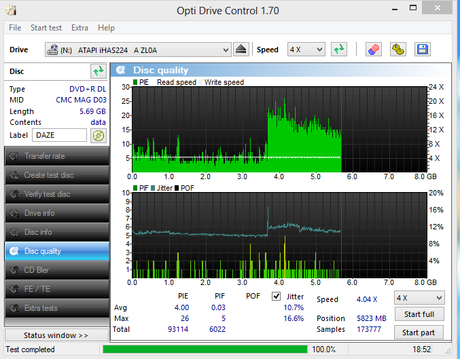
Task: Select the Disc quality panel
Action: coord(57,251)
